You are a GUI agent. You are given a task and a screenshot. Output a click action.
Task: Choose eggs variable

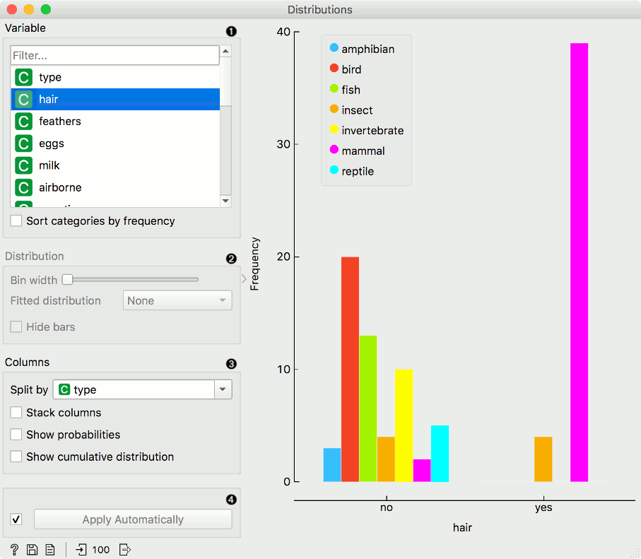(x=115, y=143)
